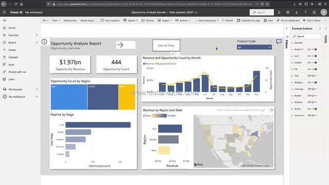This screenshot has height=185, width=329.
Task: Open Apps in the left sidebar
Action: [x=11, y=64]
